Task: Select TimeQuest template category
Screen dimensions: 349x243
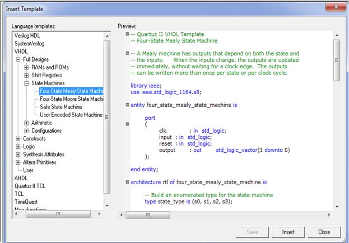Action: pyautogui.click(x=27, y=201)
